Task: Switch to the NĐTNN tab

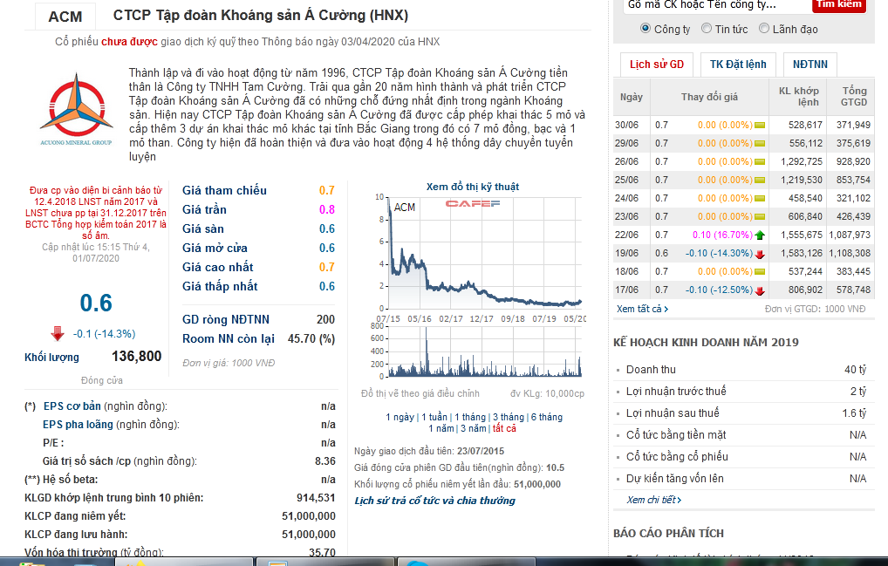Action: [809, 65]
